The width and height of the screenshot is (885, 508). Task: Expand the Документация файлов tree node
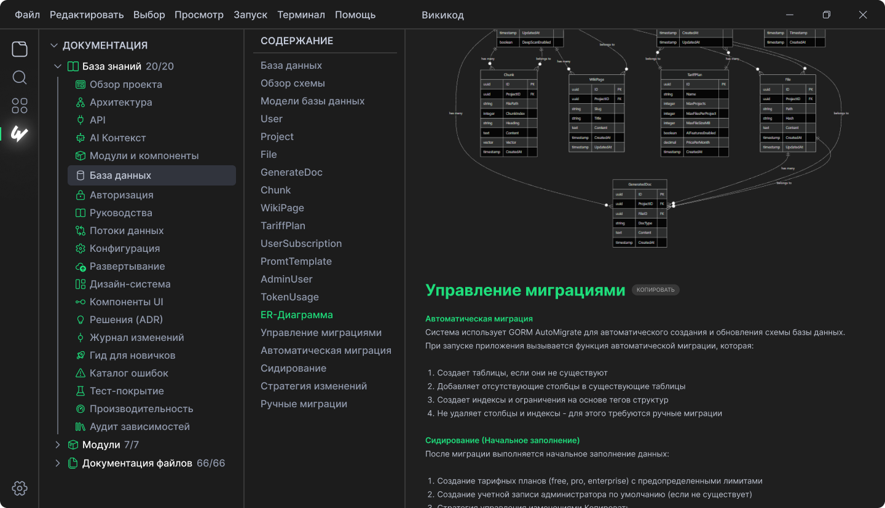tap(58, 463)
